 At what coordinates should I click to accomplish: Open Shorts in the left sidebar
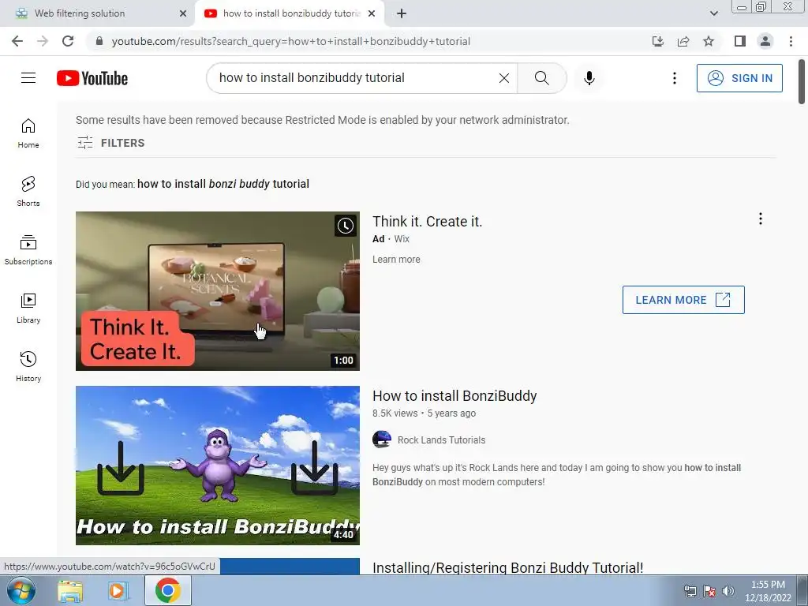pyautogui.click(x=28, y=192)
